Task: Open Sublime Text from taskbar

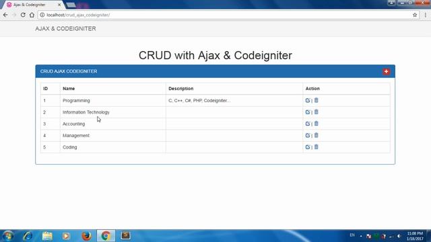Action: coord(126,235)
